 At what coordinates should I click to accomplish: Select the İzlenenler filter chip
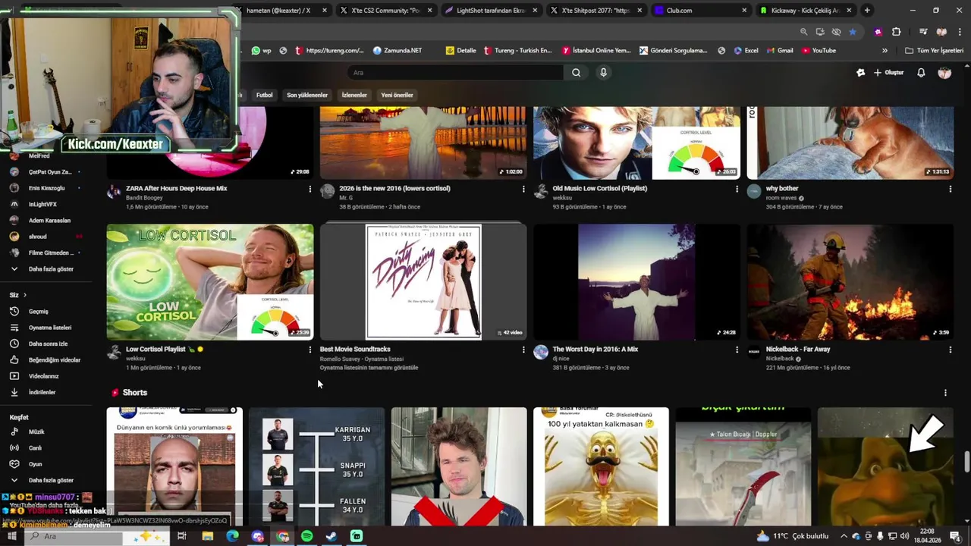(x=354, y=96)
